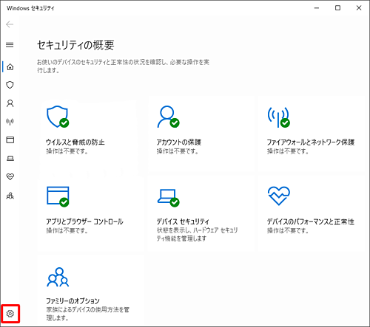Open family options sidebar icon

click(10, 196)
